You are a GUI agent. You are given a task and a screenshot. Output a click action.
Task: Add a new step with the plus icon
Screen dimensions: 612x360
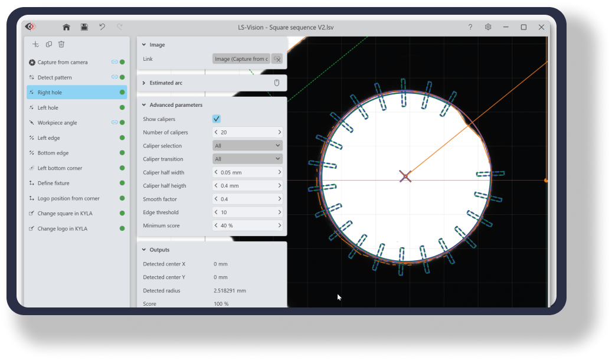tap(36, 44)
